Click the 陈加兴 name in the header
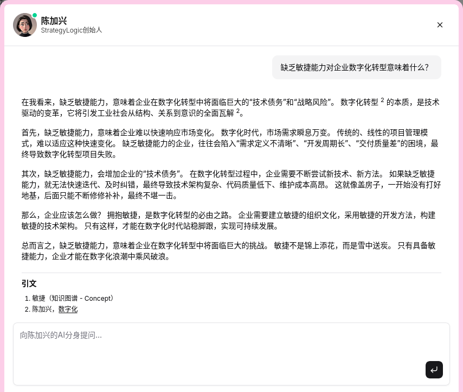 54,21
